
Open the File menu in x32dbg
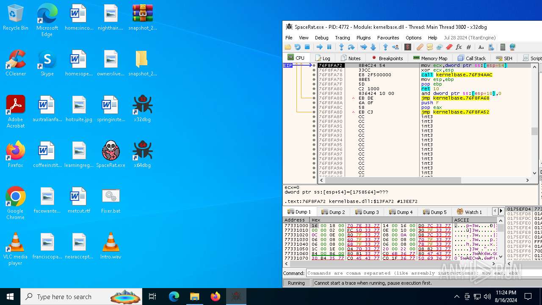coord(289,38)
